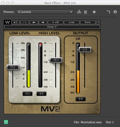Undo the last change in MV2
The height and width of the screenshot is (127, 120).
[x=16, y=22]
